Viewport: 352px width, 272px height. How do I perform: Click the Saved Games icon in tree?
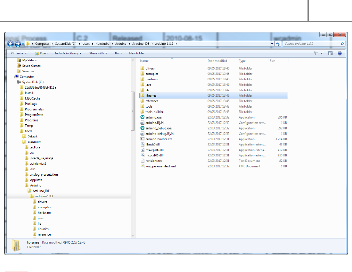coord(19,66)
